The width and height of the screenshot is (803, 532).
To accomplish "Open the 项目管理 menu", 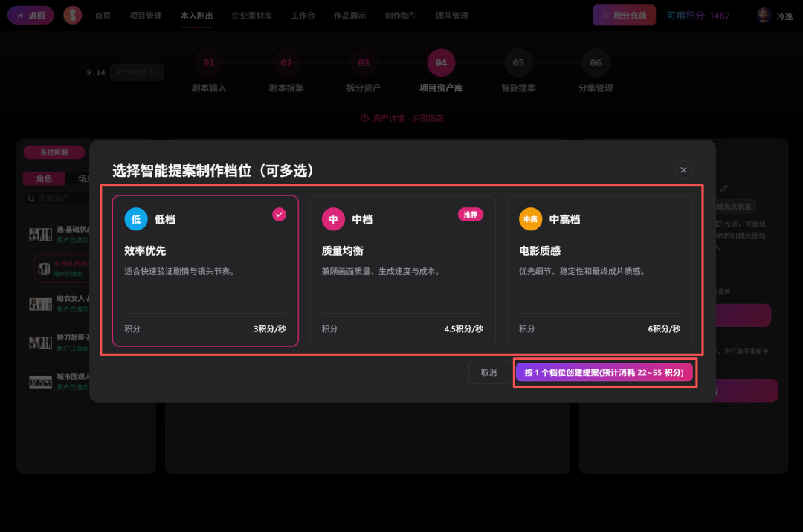I will coord(146,16).
